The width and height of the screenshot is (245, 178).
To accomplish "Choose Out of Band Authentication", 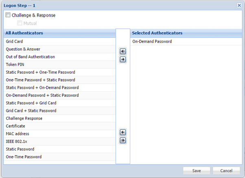I will coord(30,57).
